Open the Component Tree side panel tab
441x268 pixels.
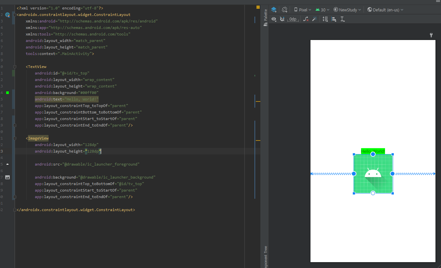pos(265,257)
